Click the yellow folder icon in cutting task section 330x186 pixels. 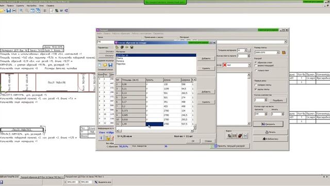pos(105,65)
